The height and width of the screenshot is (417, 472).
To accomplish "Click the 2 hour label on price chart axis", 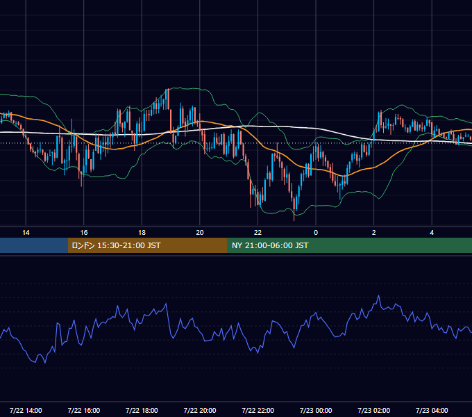I will click(374, 233).
